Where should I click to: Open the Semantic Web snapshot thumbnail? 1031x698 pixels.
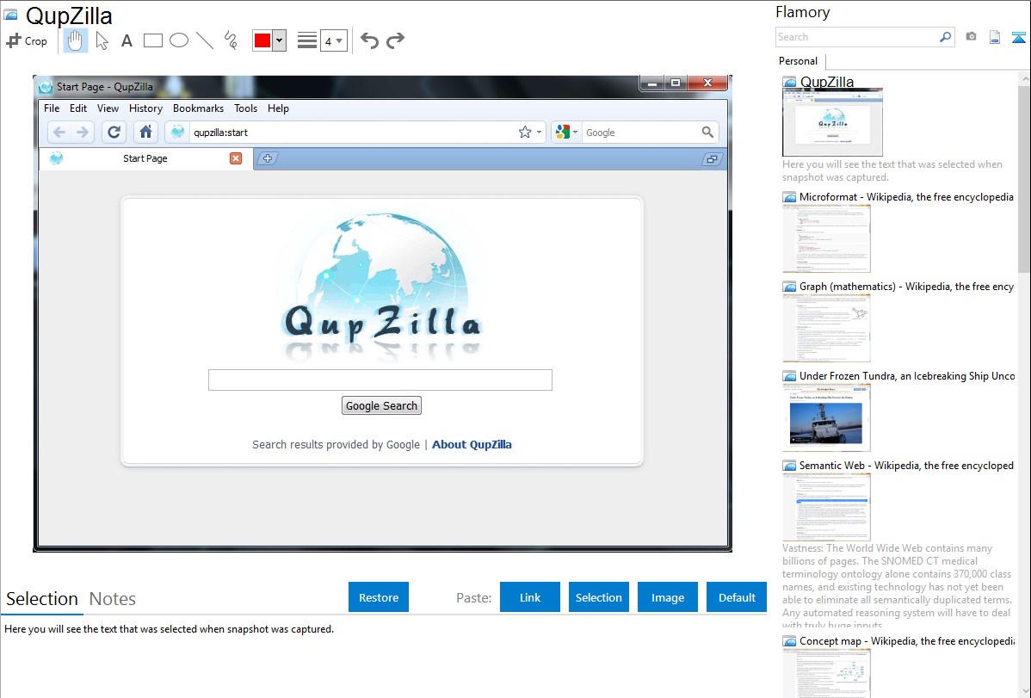pos(826,507)
